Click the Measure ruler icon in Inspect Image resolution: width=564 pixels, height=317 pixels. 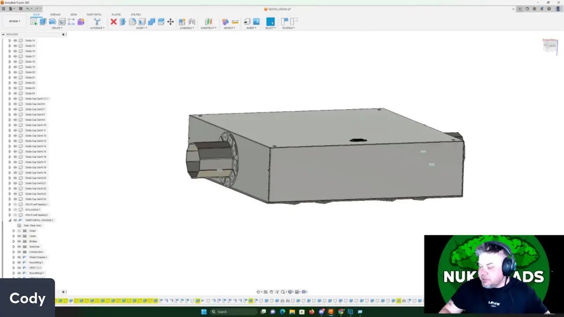[235, 22]
